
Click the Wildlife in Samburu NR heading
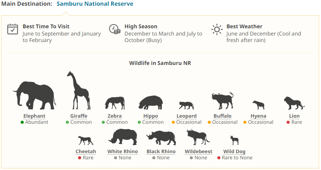tap(160, 63)
